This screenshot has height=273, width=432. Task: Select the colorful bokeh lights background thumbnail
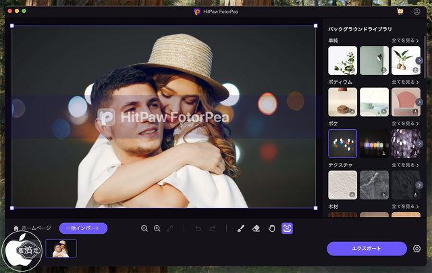tap(342, 143)
